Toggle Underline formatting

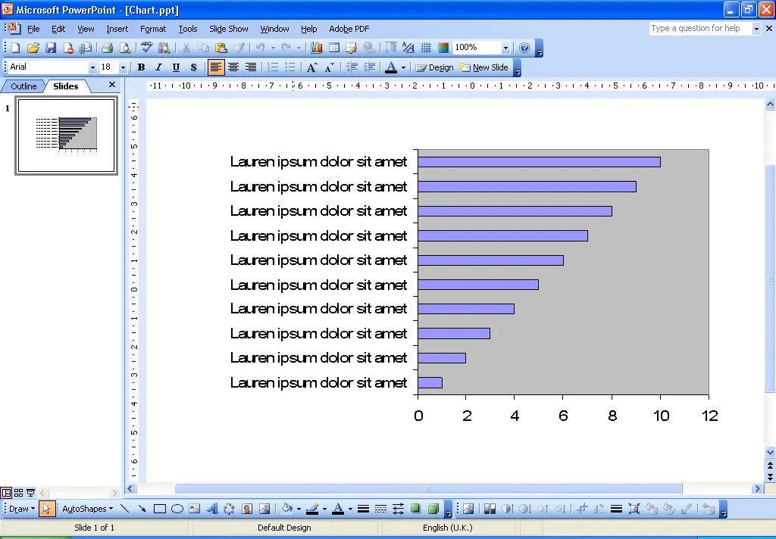[x=176, y=67]
